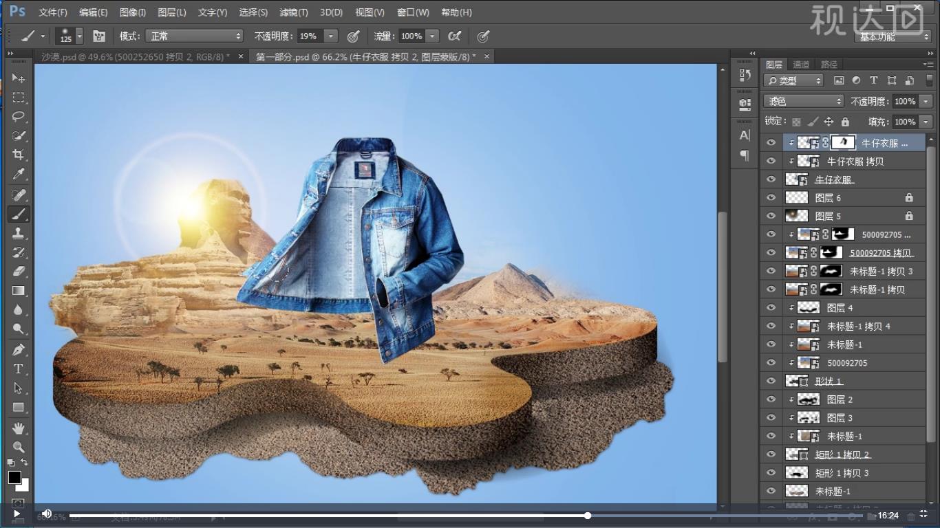
Task: Click the black foreground color swatch
Action: (14, 477)
